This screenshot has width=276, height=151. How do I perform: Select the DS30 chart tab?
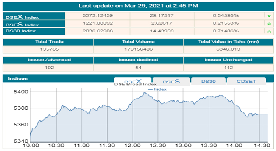[208, 82]
